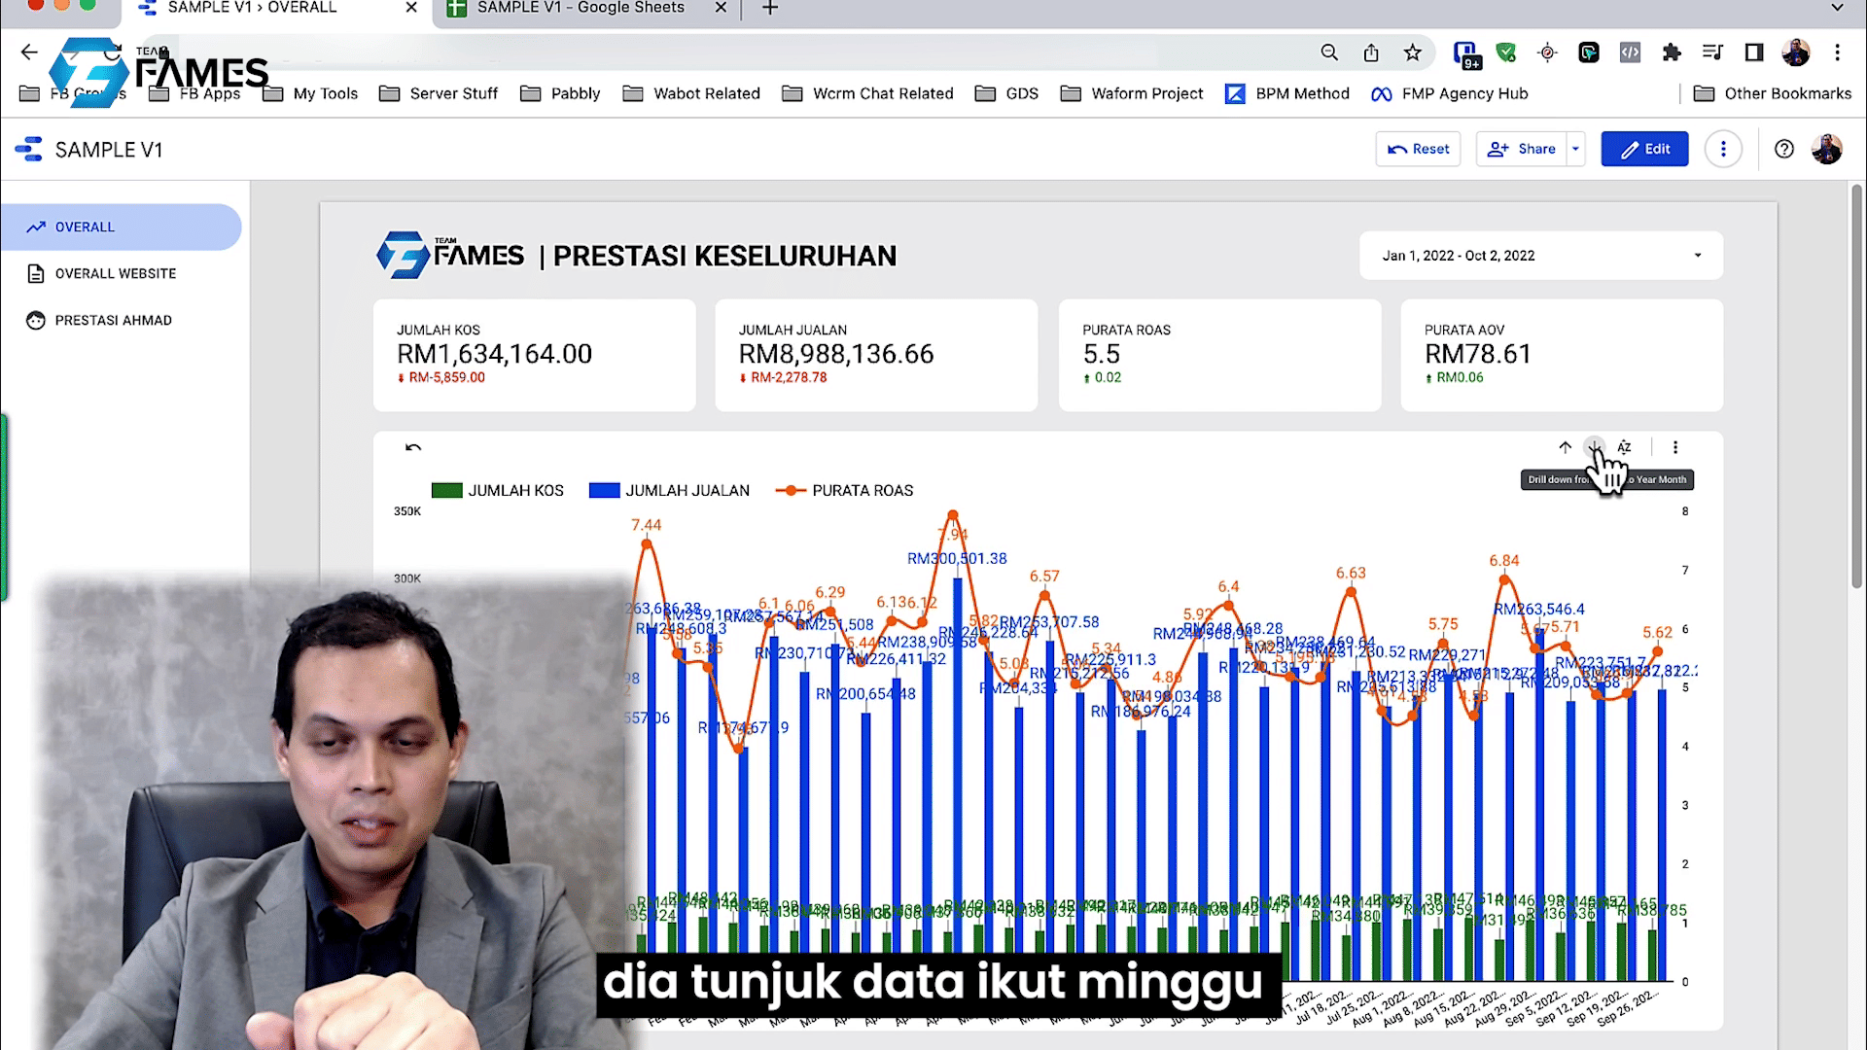The width and height of the screenshot is (1867, 1050).
Task: Open the help question mark icon
Action: pos(1783,149)
